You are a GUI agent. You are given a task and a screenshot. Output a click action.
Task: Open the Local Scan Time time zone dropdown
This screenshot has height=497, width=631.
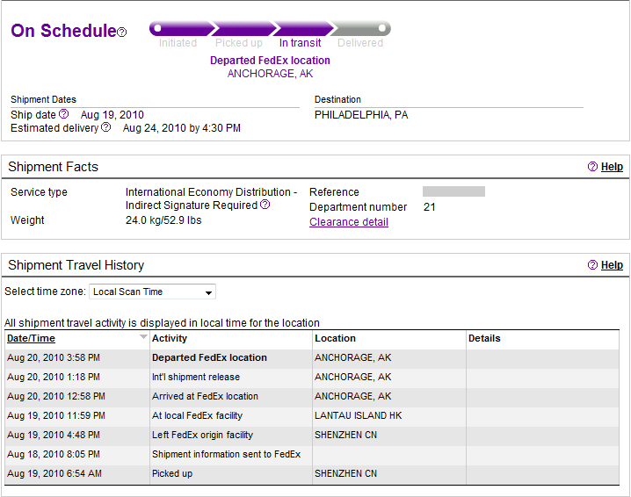pos(152,292)
